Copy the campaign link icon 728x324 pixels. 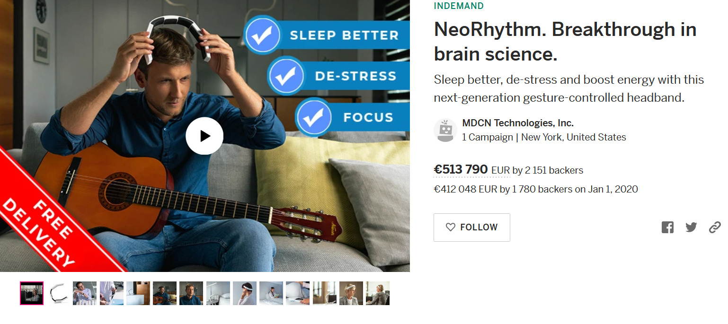[715, 228]
